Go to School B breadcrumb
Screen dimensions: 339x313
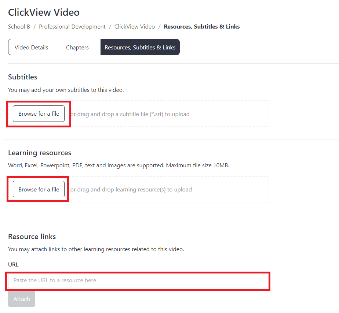(x=19, y=26)
